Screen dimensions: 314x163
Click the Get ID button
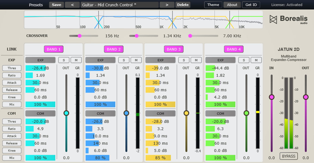[x=251, y=5]
